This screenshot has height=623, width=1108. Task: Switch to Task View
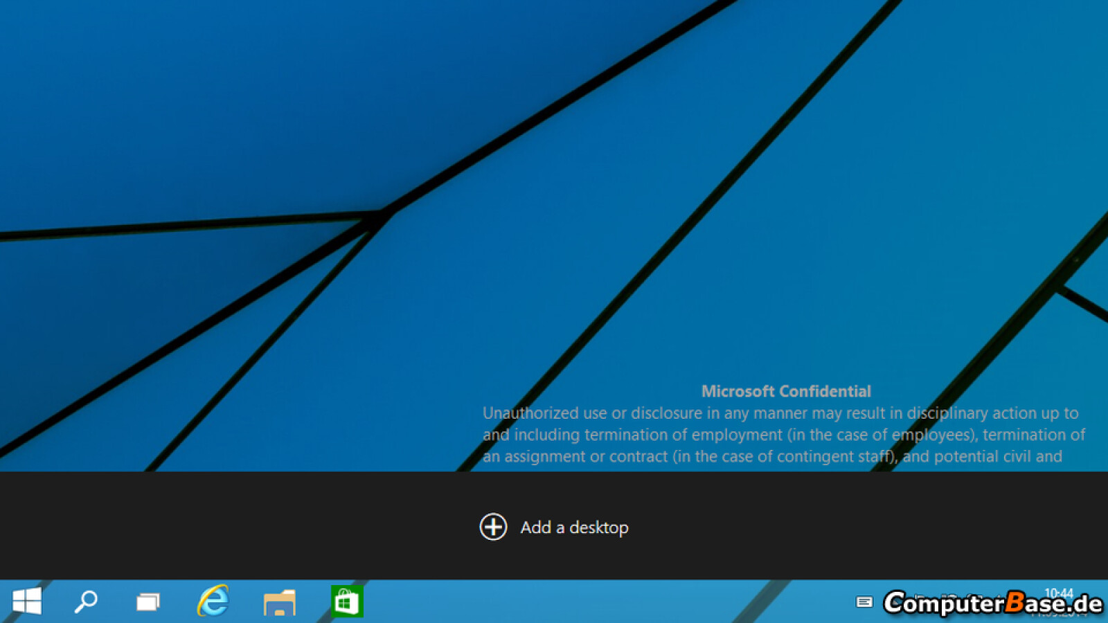[148, 601]
